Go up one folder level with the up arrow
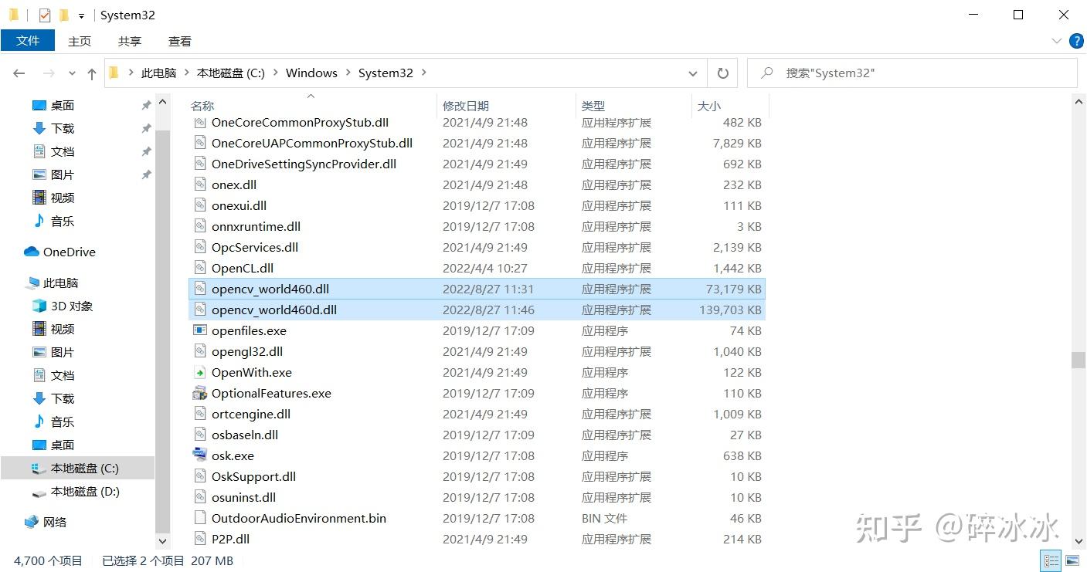Screen dimensions: 1087x572 tap(91, 73)
